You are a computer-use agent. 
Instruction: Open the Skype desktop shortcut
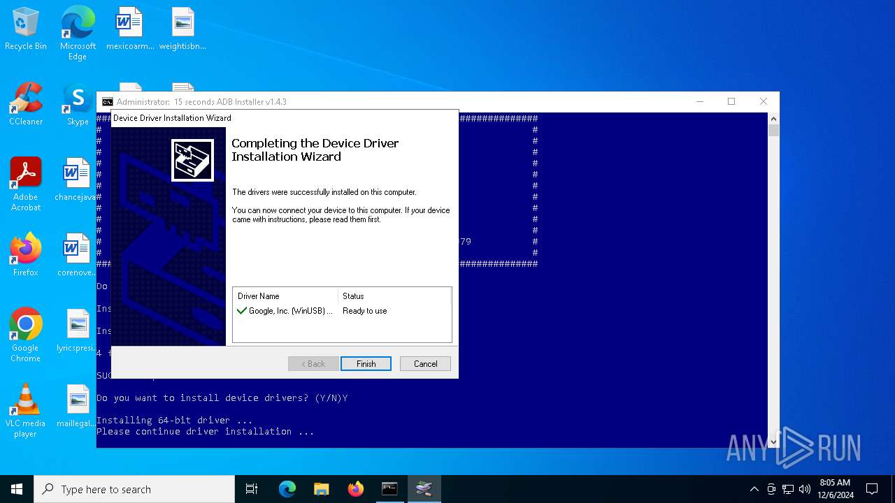(78, 105)
